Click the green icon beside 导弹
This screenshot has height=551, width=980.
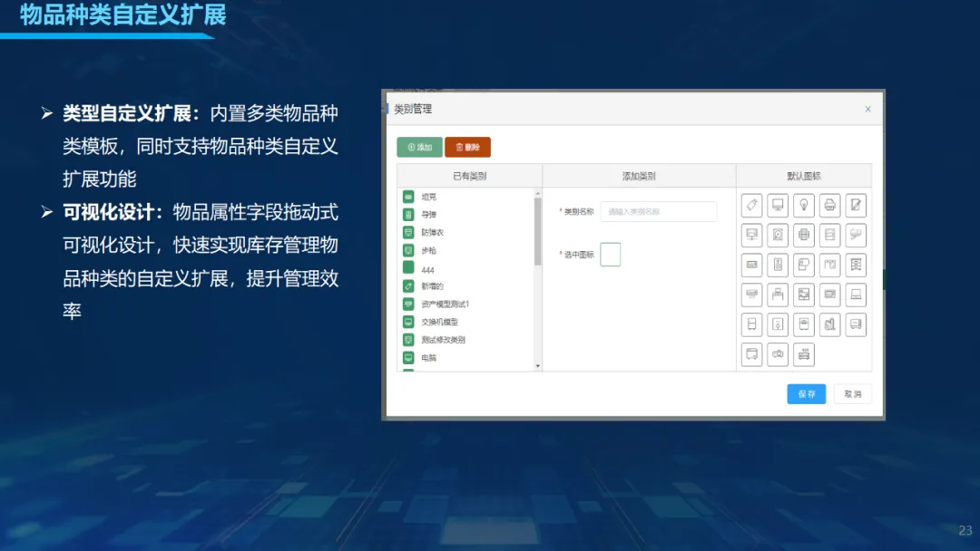click(408, 215)
